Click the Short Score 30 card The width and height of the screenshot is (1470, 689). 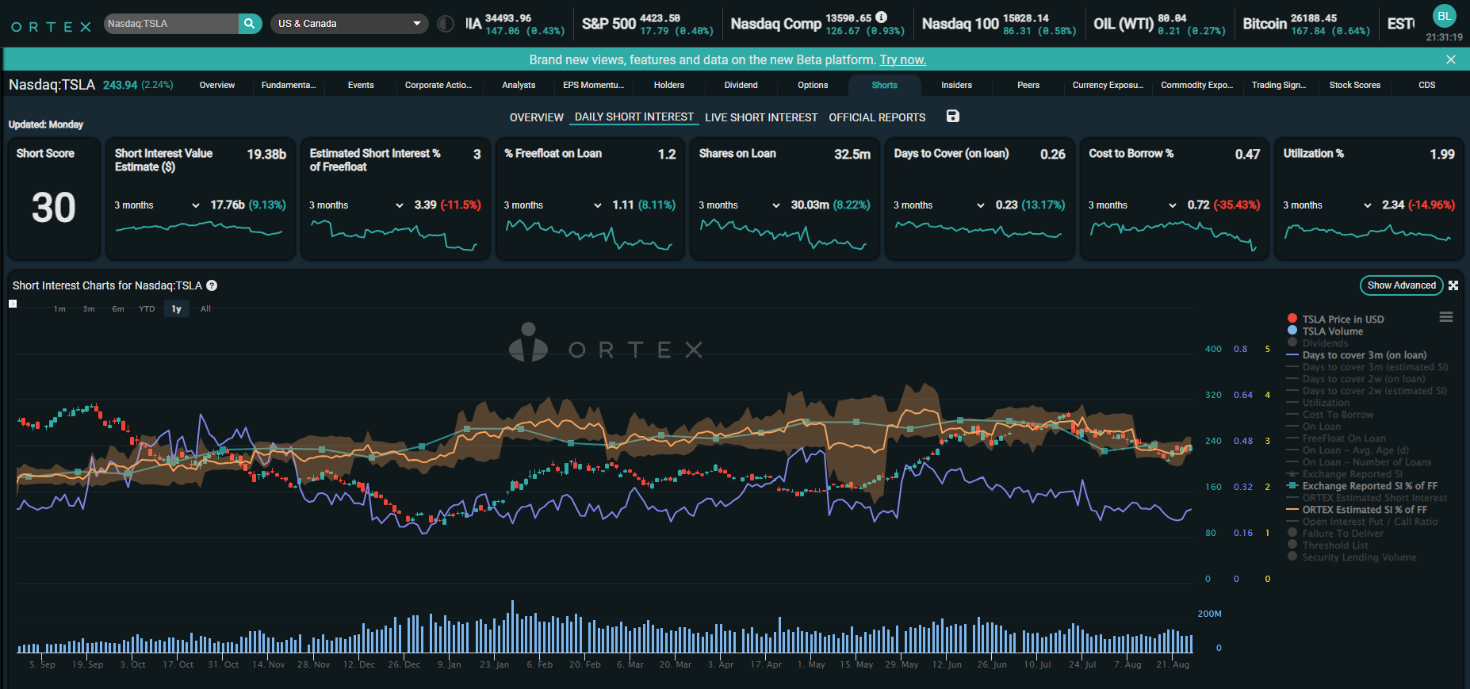click(x=54, y=198)
